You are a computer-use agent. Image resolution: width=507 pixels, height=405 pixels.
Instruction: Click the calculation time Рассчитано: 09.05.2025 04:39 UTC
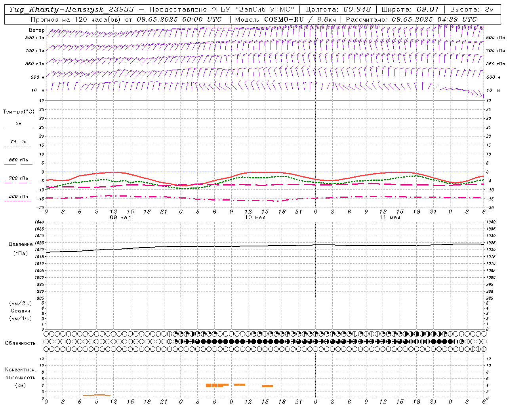click(x=411, y=19)
